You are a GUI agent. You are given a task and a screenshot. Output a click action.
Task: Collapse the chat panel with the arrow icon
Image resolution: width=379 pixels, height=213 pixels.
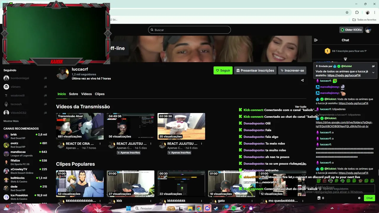pyautogui.click(x=316, y=40)
